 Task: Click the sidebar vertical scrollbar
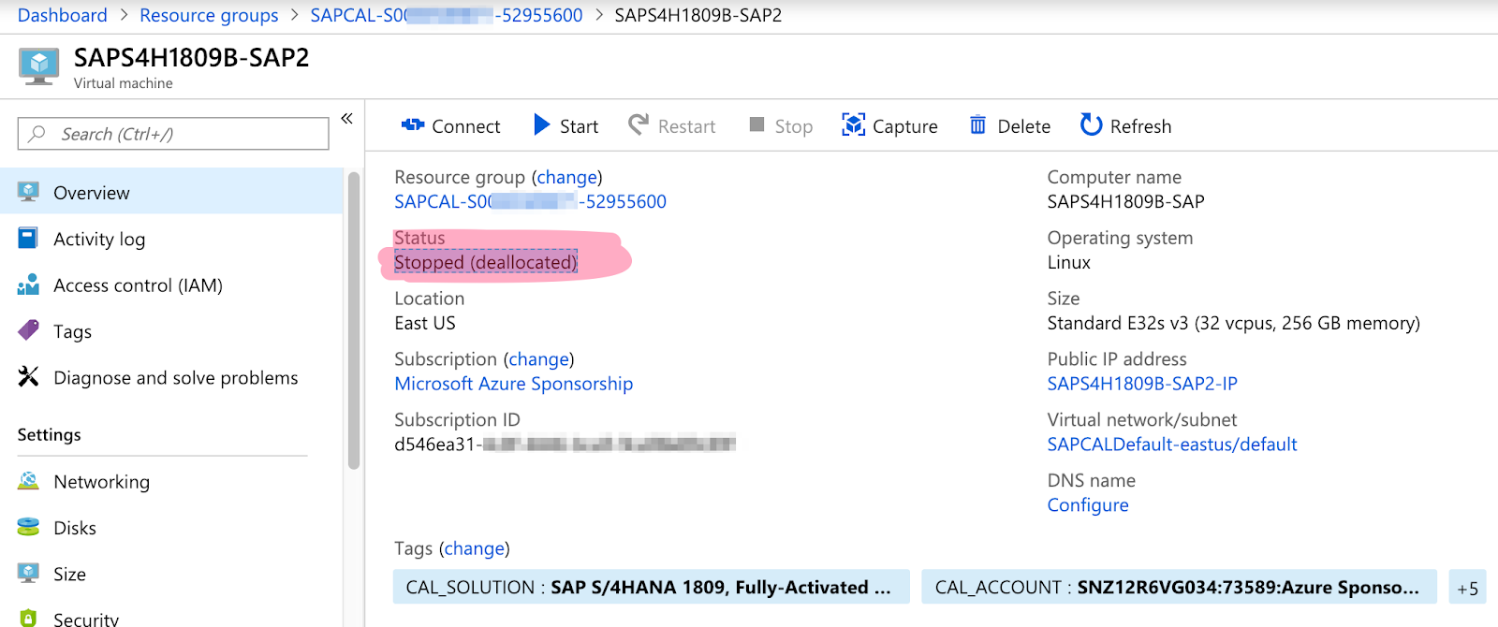click(x=354, y=318)
